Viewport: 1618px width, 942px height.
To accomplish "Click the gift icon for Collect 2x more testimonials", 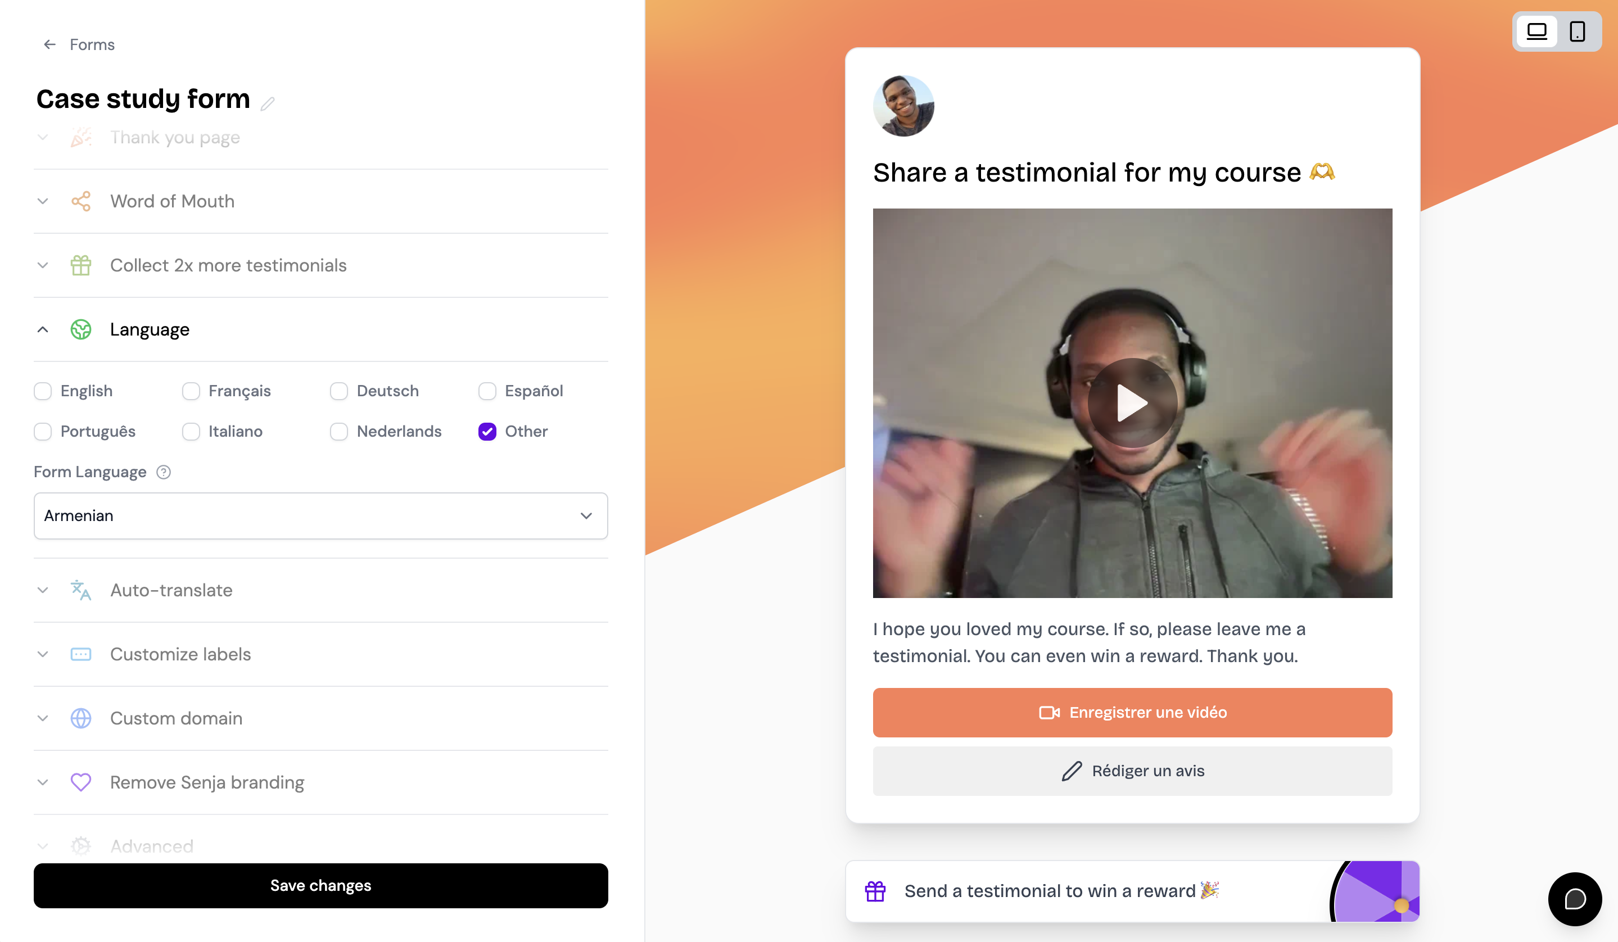I will tap(81, 265).
